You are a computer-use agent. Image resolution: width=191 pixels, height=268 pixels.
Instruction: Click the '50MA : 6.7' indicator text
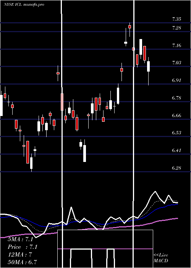22,262
